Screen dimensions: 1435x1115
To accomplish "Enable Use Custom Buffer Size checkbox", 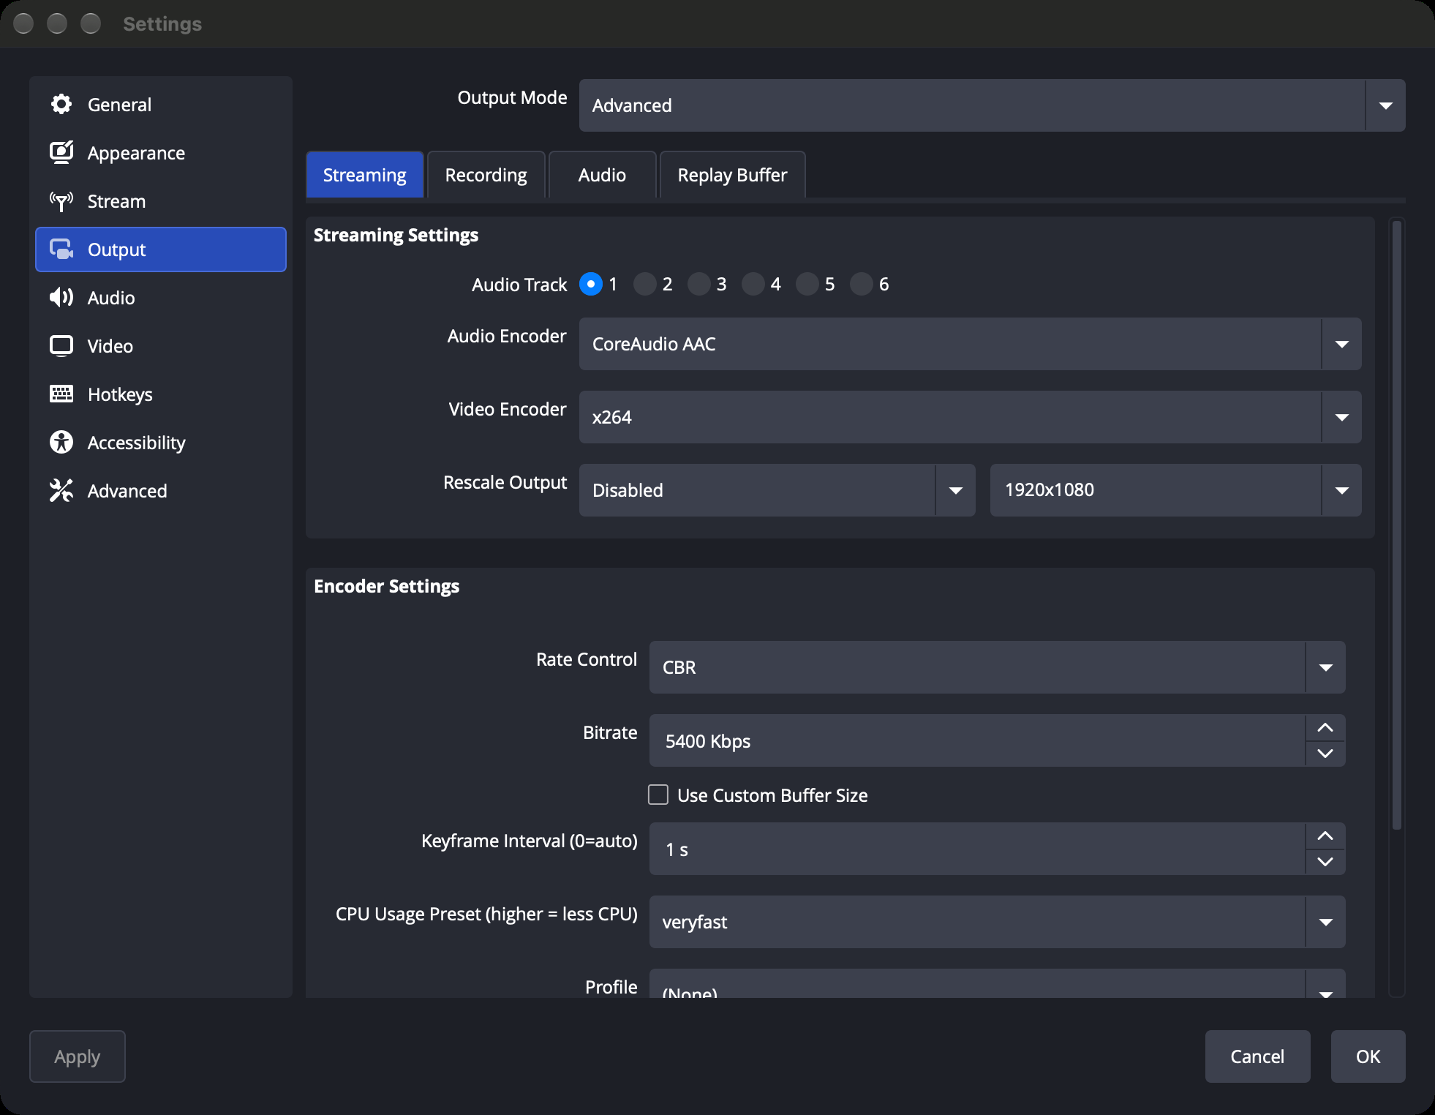I will pos(658,795).
